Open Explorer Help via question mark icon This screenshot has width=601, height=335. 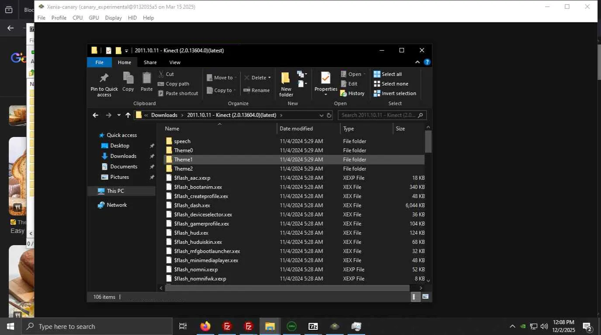427,62
